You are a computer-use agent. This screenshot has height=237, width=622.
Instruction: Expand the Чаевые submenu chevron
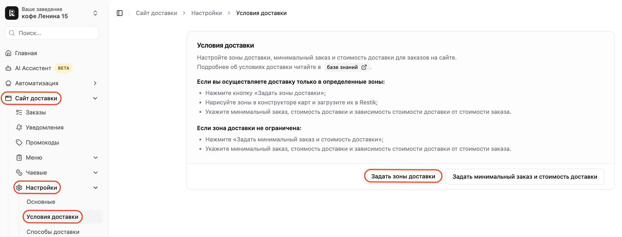pyautogui.click(x=96, y=172)
